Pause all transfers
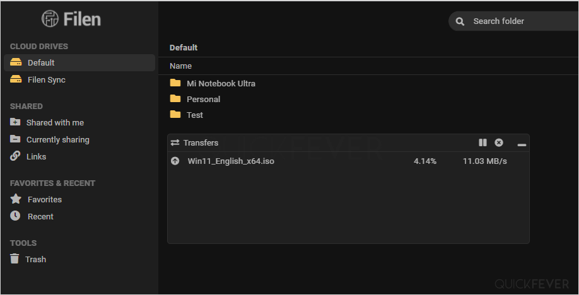Screen dimensions: 579x295 coord(482,142)
